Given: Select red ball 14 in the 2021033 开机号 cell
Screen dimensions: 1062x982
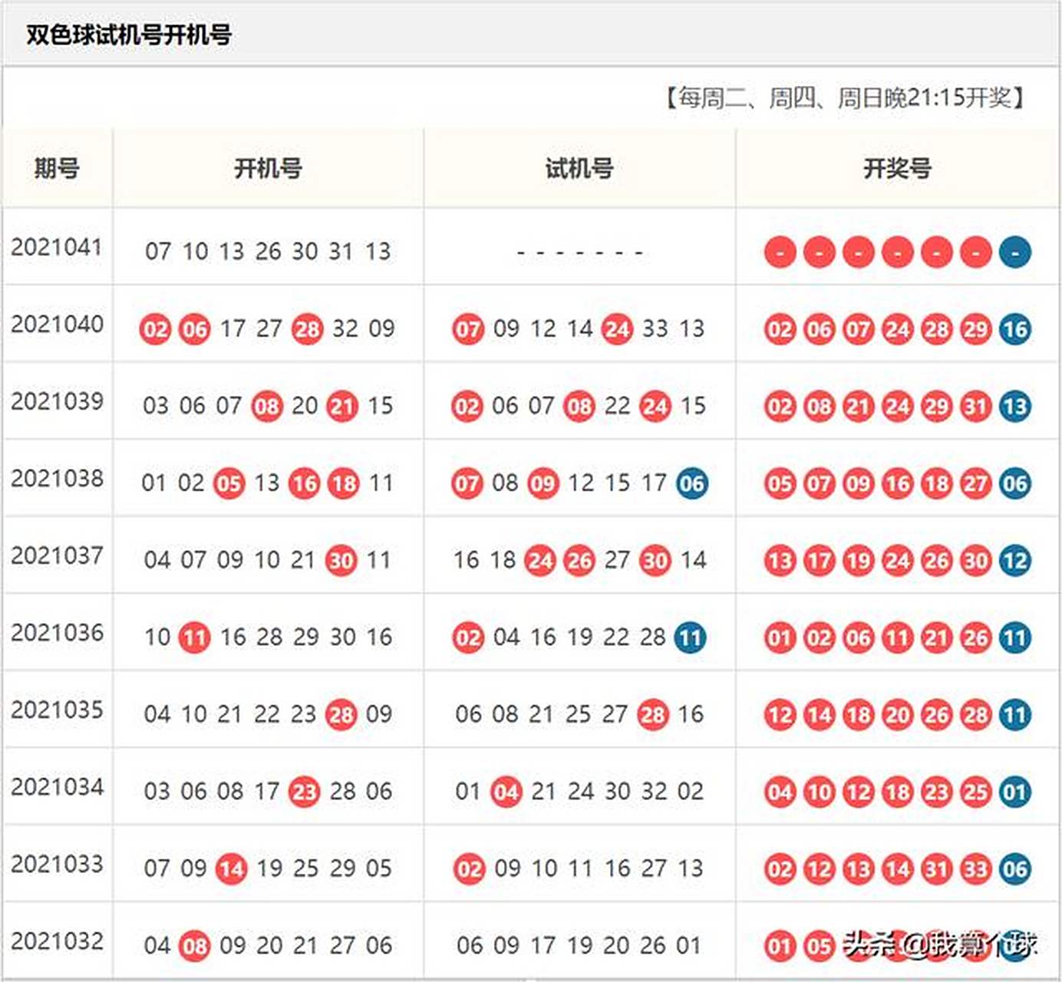Looking at the screenshot, I should pos(231,869).
